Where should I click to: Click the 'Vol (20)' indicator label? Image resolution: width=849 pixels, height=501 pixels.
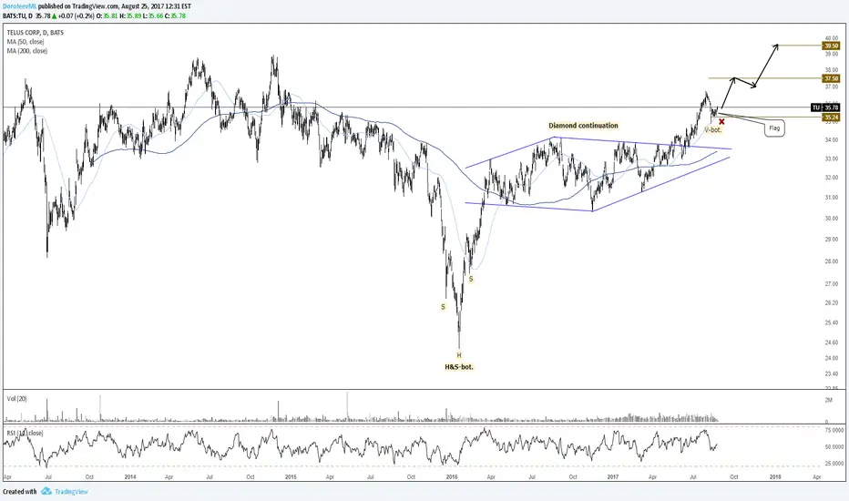coord(16,399)
